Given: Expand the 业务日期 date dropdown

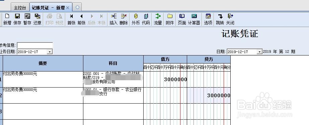Looking at the screenshot, I should coord(50,52).
